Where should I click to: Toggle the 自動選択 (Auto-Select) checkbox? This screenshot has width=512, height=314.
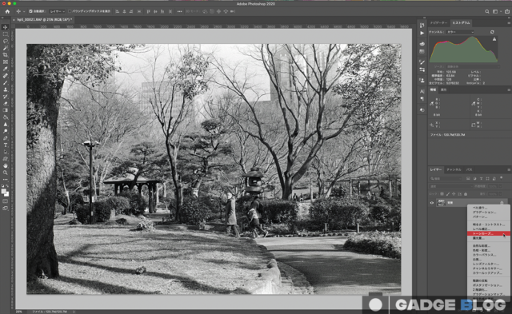point(30,11)
